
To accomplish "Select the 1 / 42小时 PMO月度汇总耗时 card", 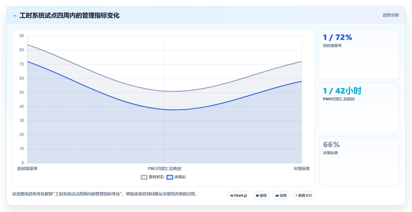I will (x=359, y=108).
